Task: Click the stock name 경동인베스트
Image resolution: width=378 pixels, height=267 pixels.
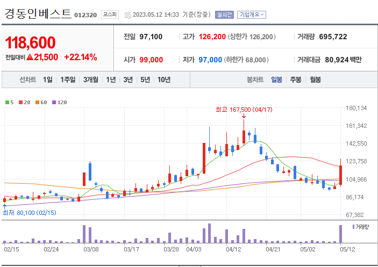Action: pyautogui.click(x=38, y=14)
